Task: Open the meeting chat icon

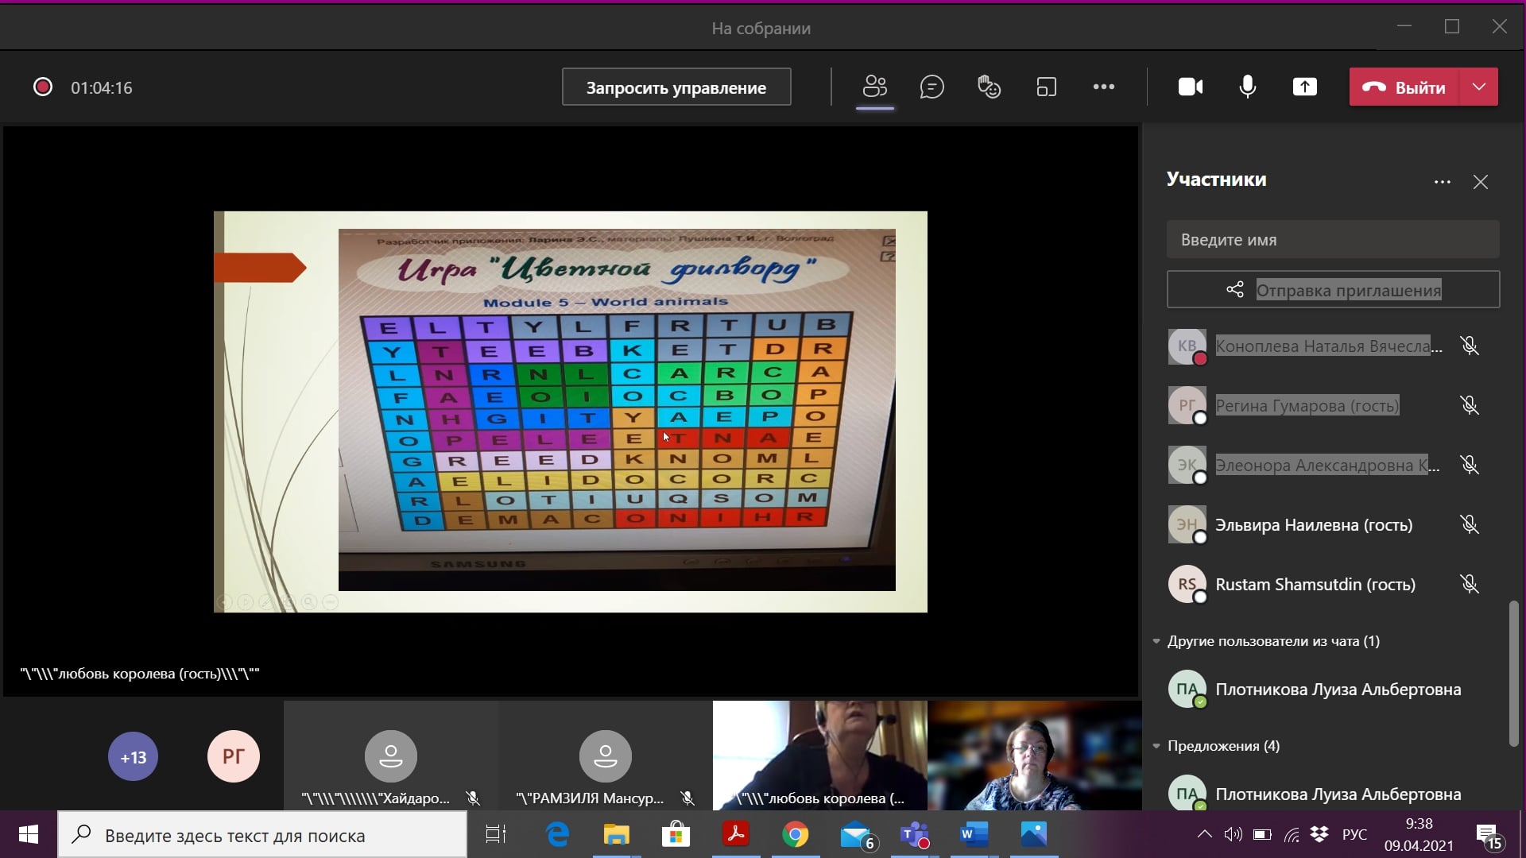Action: tap(931, 87)
